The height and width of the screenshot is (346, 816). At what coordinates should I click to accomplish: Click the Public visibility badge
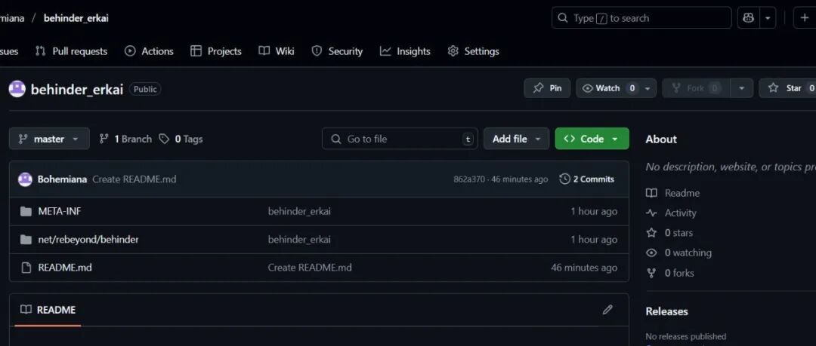coord(144,89)
